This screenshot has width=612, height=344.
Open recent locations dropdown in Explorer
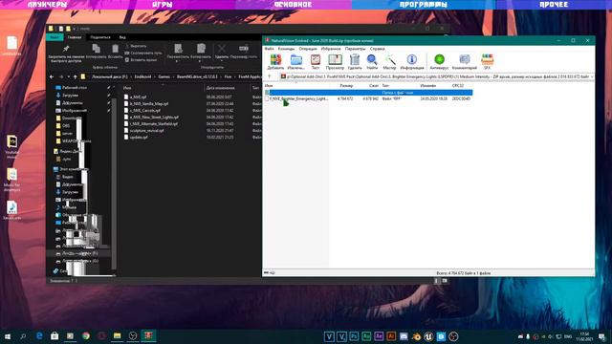[69, 76]
